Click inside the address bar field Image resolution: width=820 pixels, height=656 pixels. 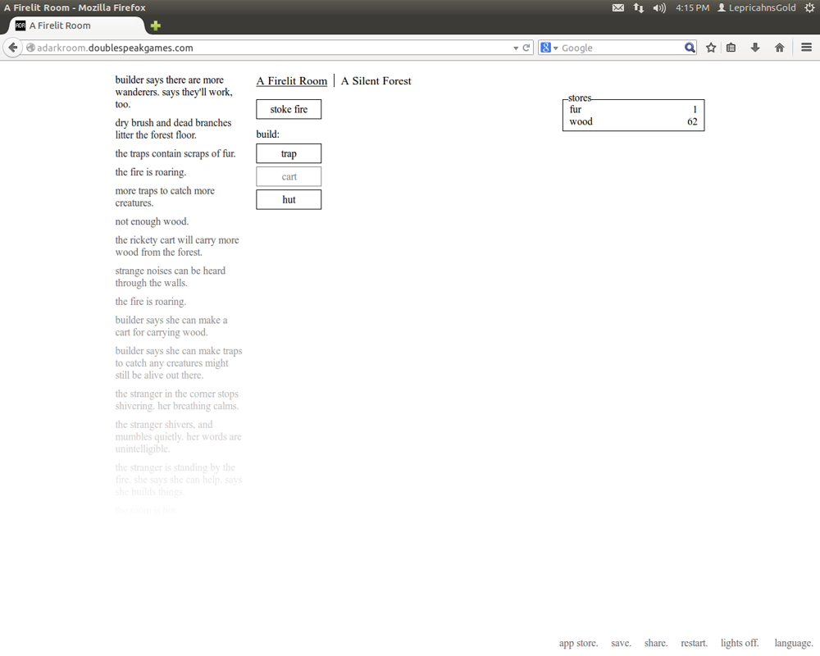[x=246, y=47]
